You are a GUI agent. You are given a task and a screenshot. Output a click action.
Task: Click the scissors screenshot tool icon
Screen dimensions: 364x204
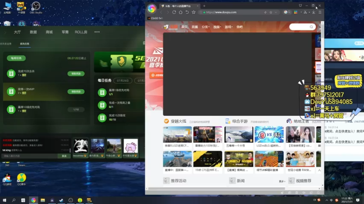(x=305, y=12)
